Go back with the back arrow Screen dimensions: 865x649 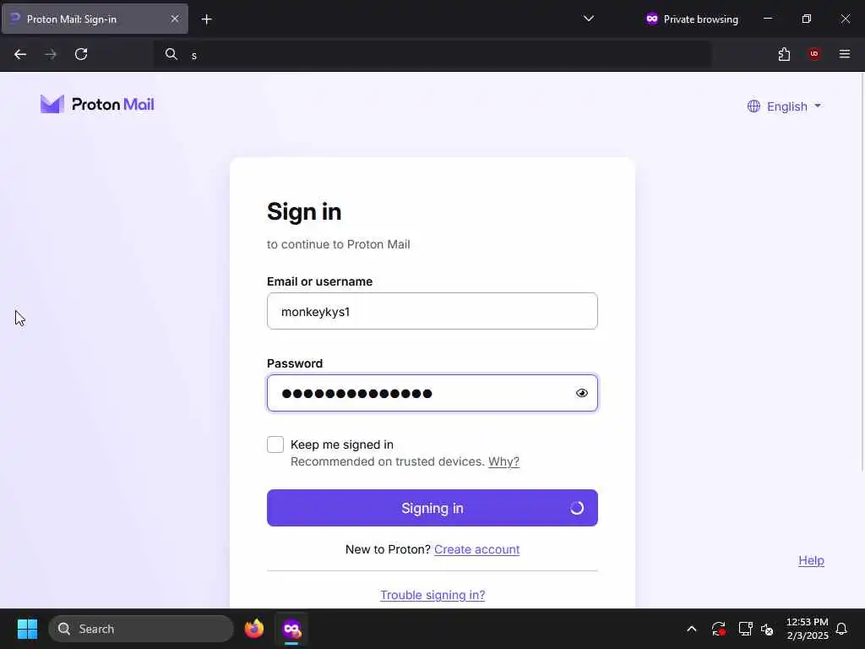(x=20, y=54)
